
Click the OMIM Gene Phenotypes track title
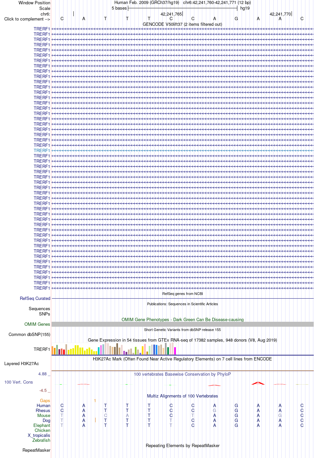(x=182, y=319)
